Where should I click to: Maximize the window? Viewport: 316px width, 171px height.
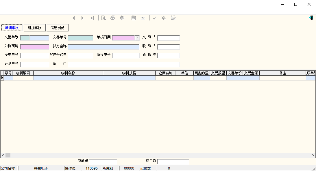pos(296,4)
